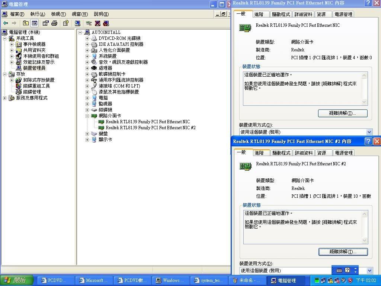
Task: Click the Forward arrow toolbar icon
Action: pos(14,23)
